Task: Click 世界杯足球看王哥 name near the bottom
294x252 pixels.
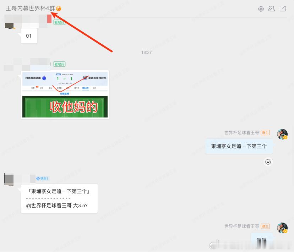Action: pos(242,226)
